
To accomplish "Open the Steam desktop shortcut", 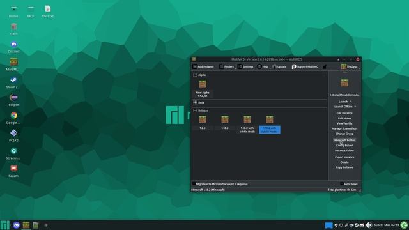I will click(13, 82).
